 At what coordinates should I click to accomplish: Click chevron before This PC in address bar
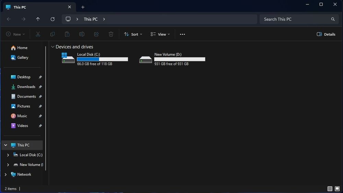click(x=77, y=19)
